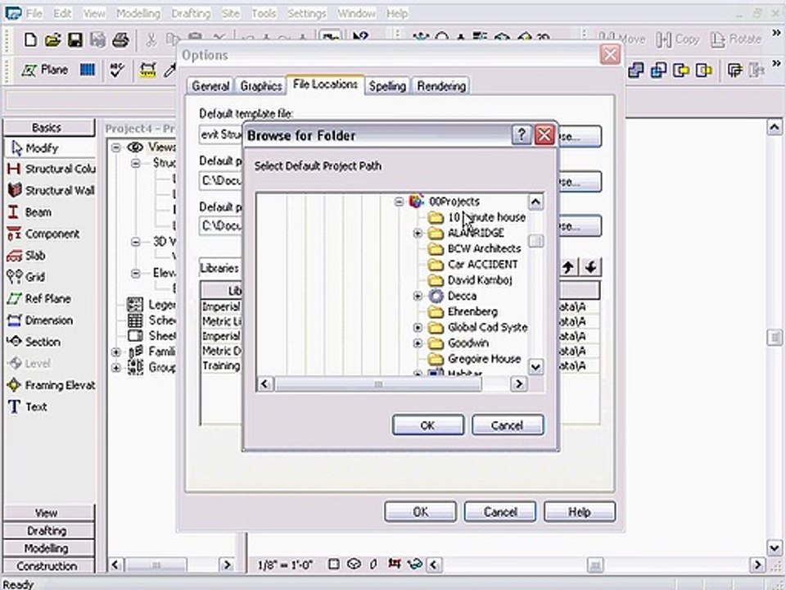This screenshot has width=786, height=590.
Task: Expand the Groups node in project browser
Action: pos(116,368)
